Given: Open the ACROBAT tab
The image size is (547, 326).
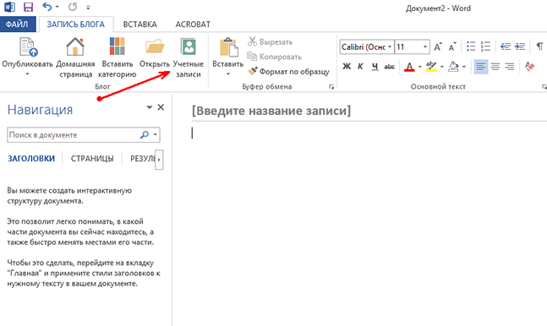Looking at the screenshot, I should 193,24.
